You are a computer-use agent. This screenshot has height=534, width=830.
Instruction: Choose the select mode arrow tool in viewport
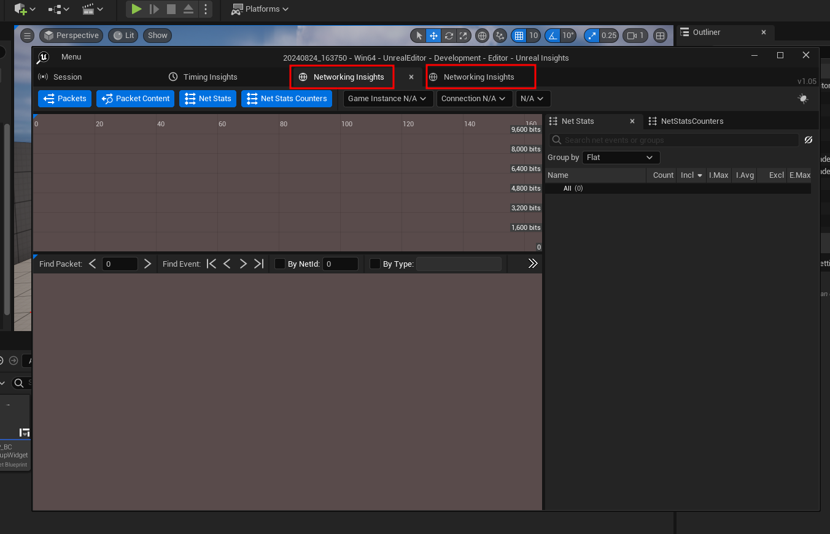(x=419, y=36)
